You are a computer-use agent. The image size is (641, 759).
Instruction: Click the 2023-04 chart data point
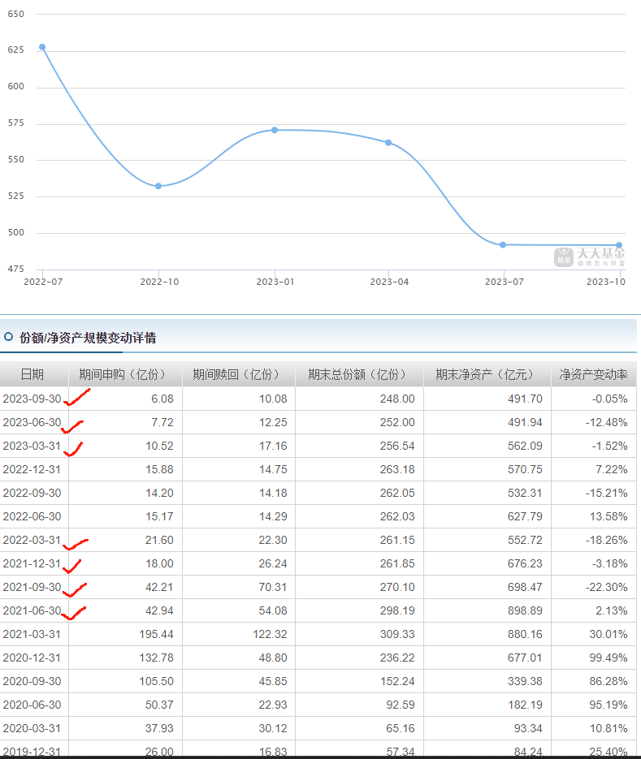coord(388,143)
